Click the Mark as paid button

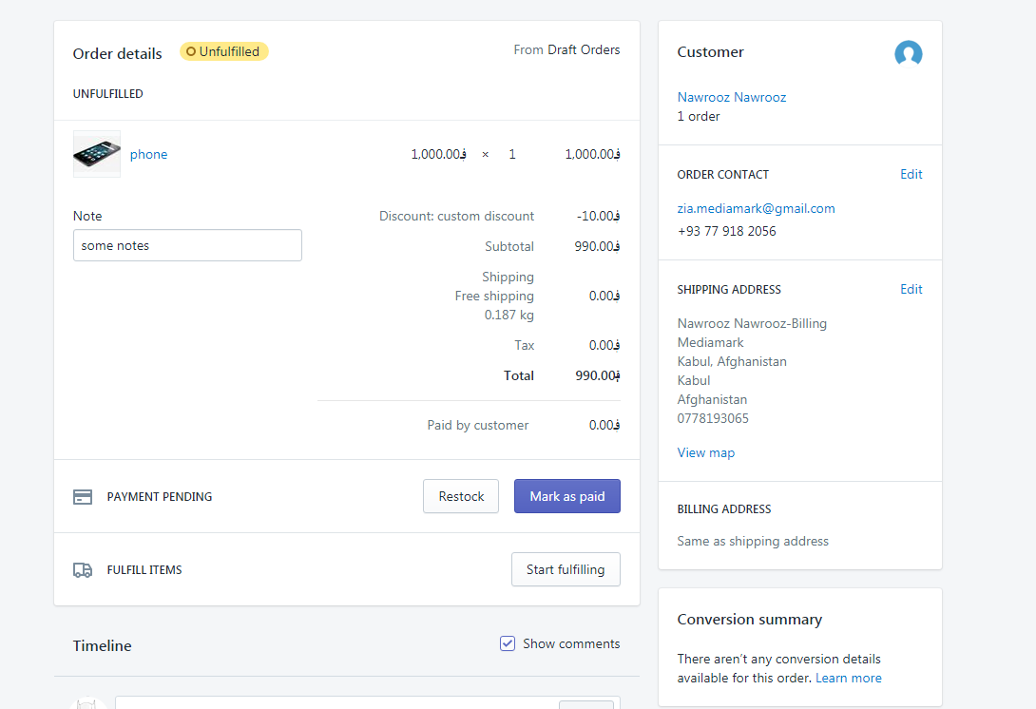566,495
